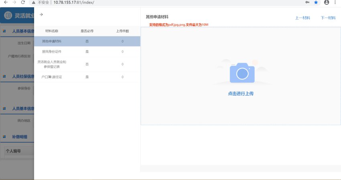
Task: Click the browser back arrow
Action: (5, 2)
